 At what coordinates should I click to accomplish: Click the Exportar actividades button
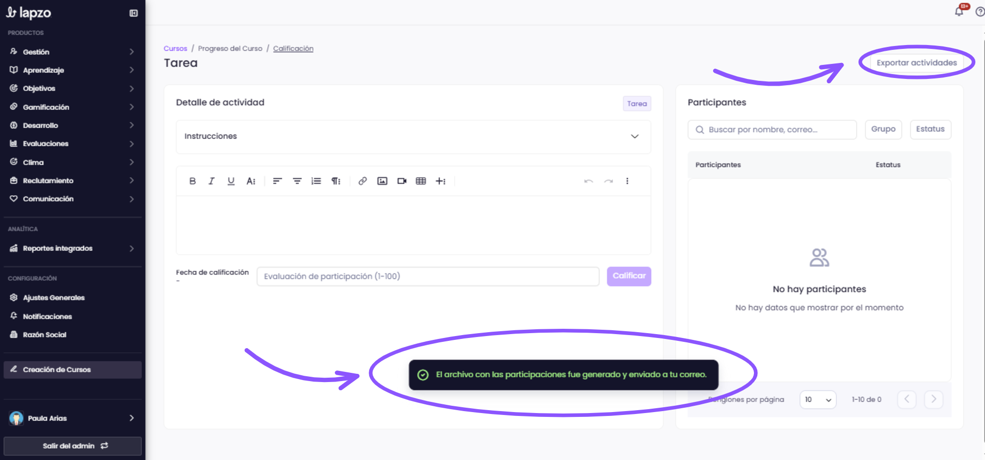pyautogui.click(x=917, y=62)
